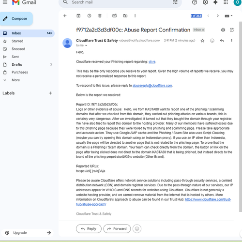Screen dimensions: 242x242
Task: Open the cli.re phishing report link
Action: (152, 61)
